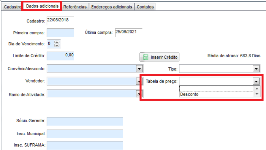Select the Insc. Municipal input field

85,134
